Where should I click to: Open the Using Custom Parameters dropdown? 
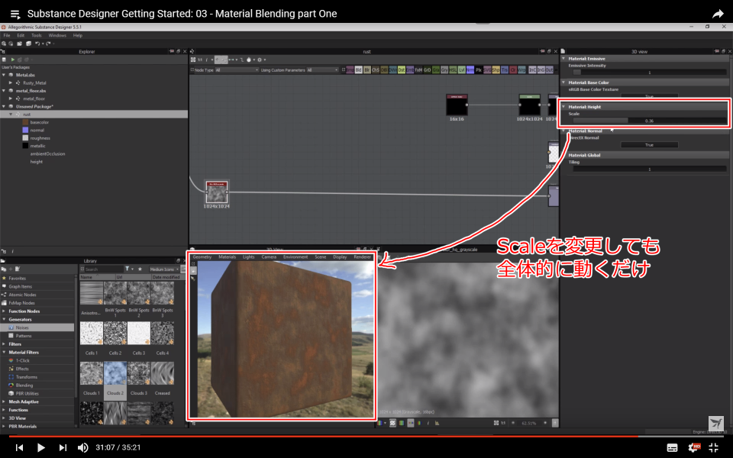322,70
